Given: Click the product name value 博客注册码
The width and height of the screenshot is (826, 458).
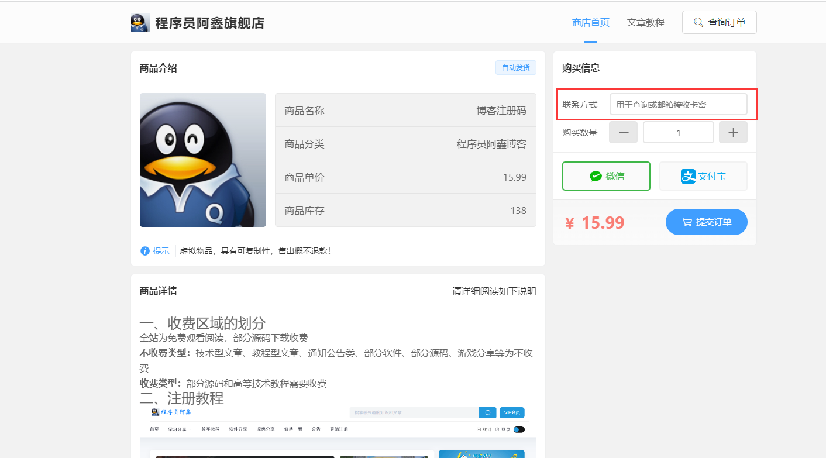Looking at the screenshot, I should tap(501, 111).
